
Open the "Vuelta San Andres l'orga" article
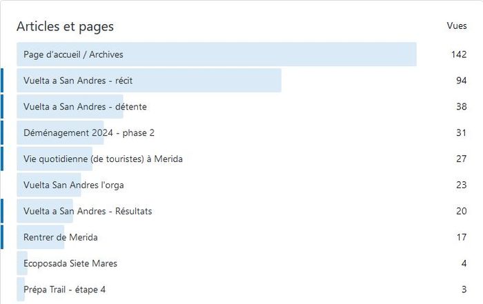(x=74, y=185)
